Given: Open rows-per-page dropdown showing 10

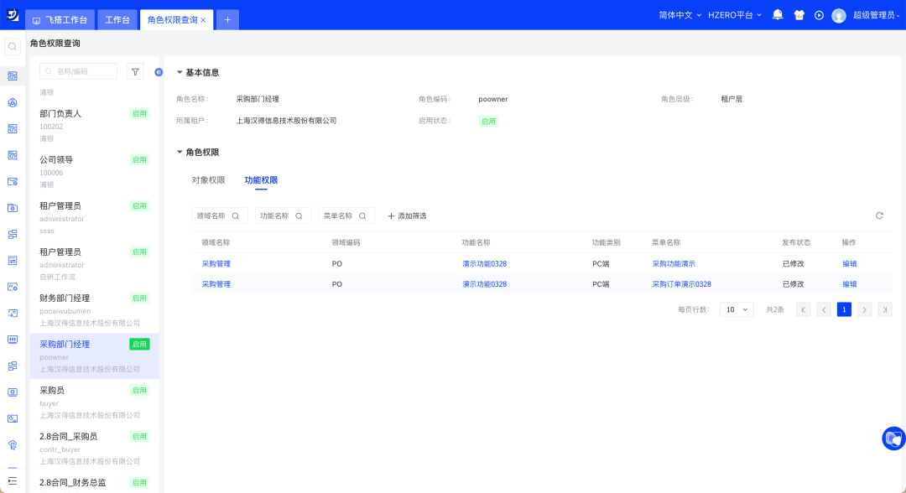Looking at the screenshot, I should click(x=737, y=309).
